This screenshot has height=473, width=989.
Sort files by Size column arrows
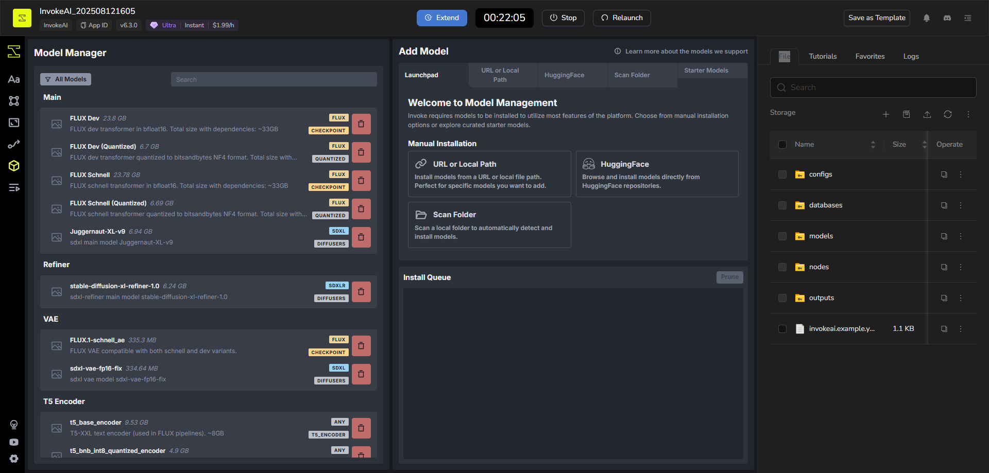[x=925, y=145]
